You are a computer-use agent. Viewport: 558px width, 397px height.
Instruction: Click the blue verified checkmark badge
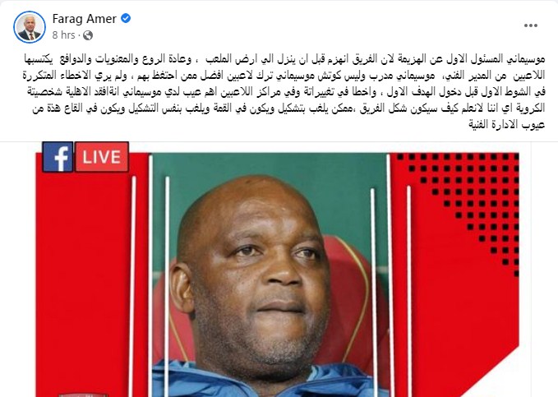(126, 18)
